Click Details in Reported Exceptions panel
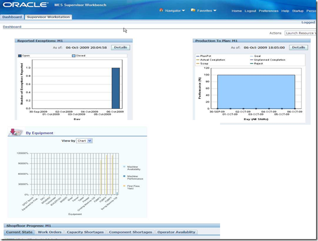 (x=121, y=47)
